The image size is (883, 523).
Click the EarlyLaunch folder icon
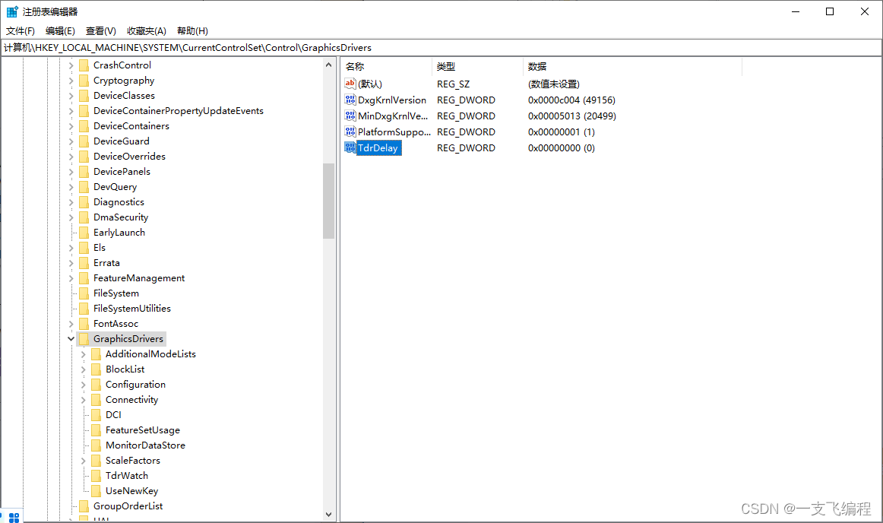(84, 232)
